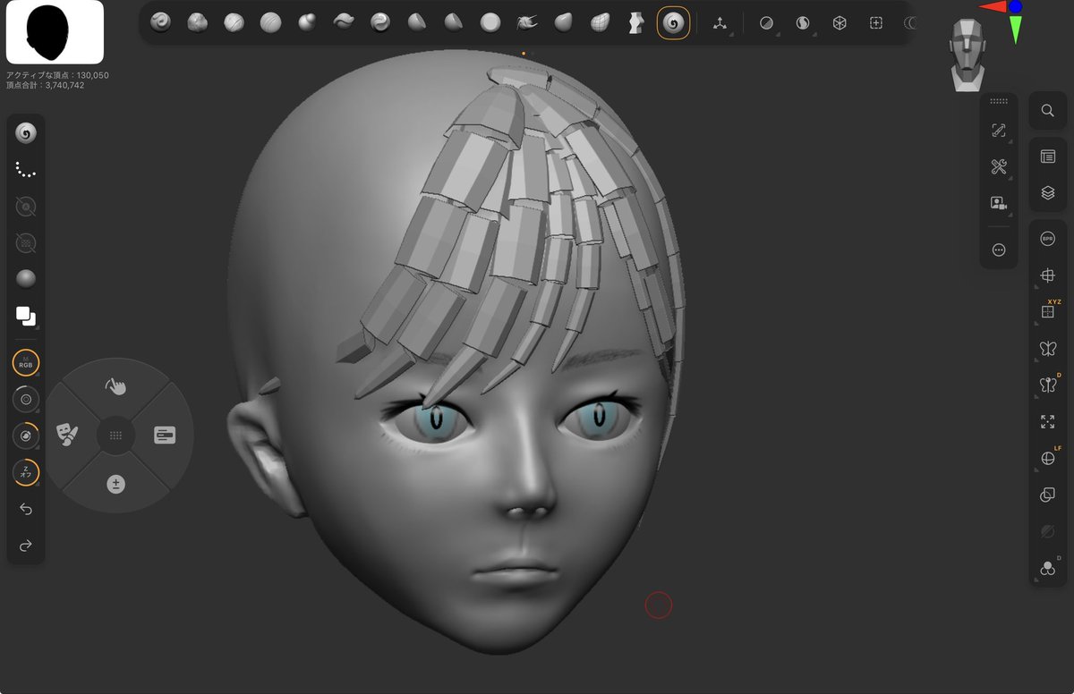This screenshot has width=1074, height=694.
Task: Select the hand pan segment of the radial menu
Action: tap(115, 386)
